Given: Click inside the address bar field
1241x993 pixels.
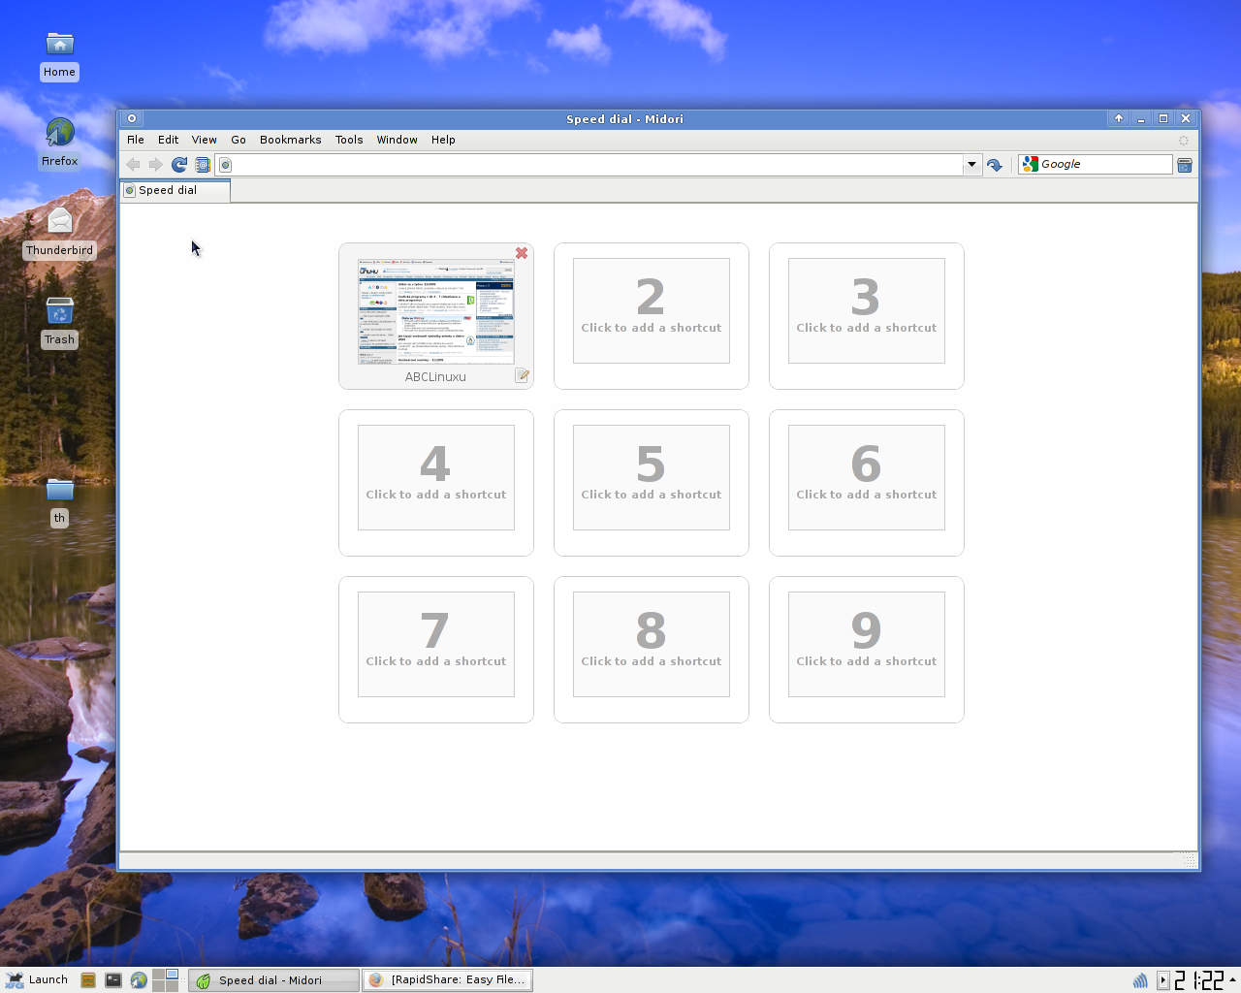Looking at the screenshot, I should (591, 165).
